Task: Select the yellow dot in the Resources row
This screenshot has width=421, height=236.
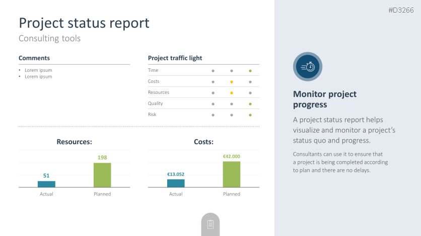Action: tap(232, 93)
